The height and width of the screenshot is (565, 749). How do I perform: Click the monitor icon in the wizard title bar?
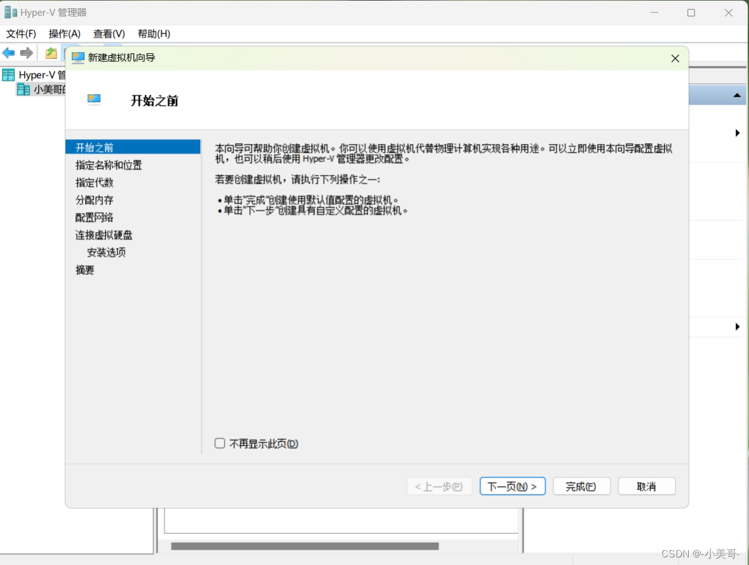coord(77,58)
